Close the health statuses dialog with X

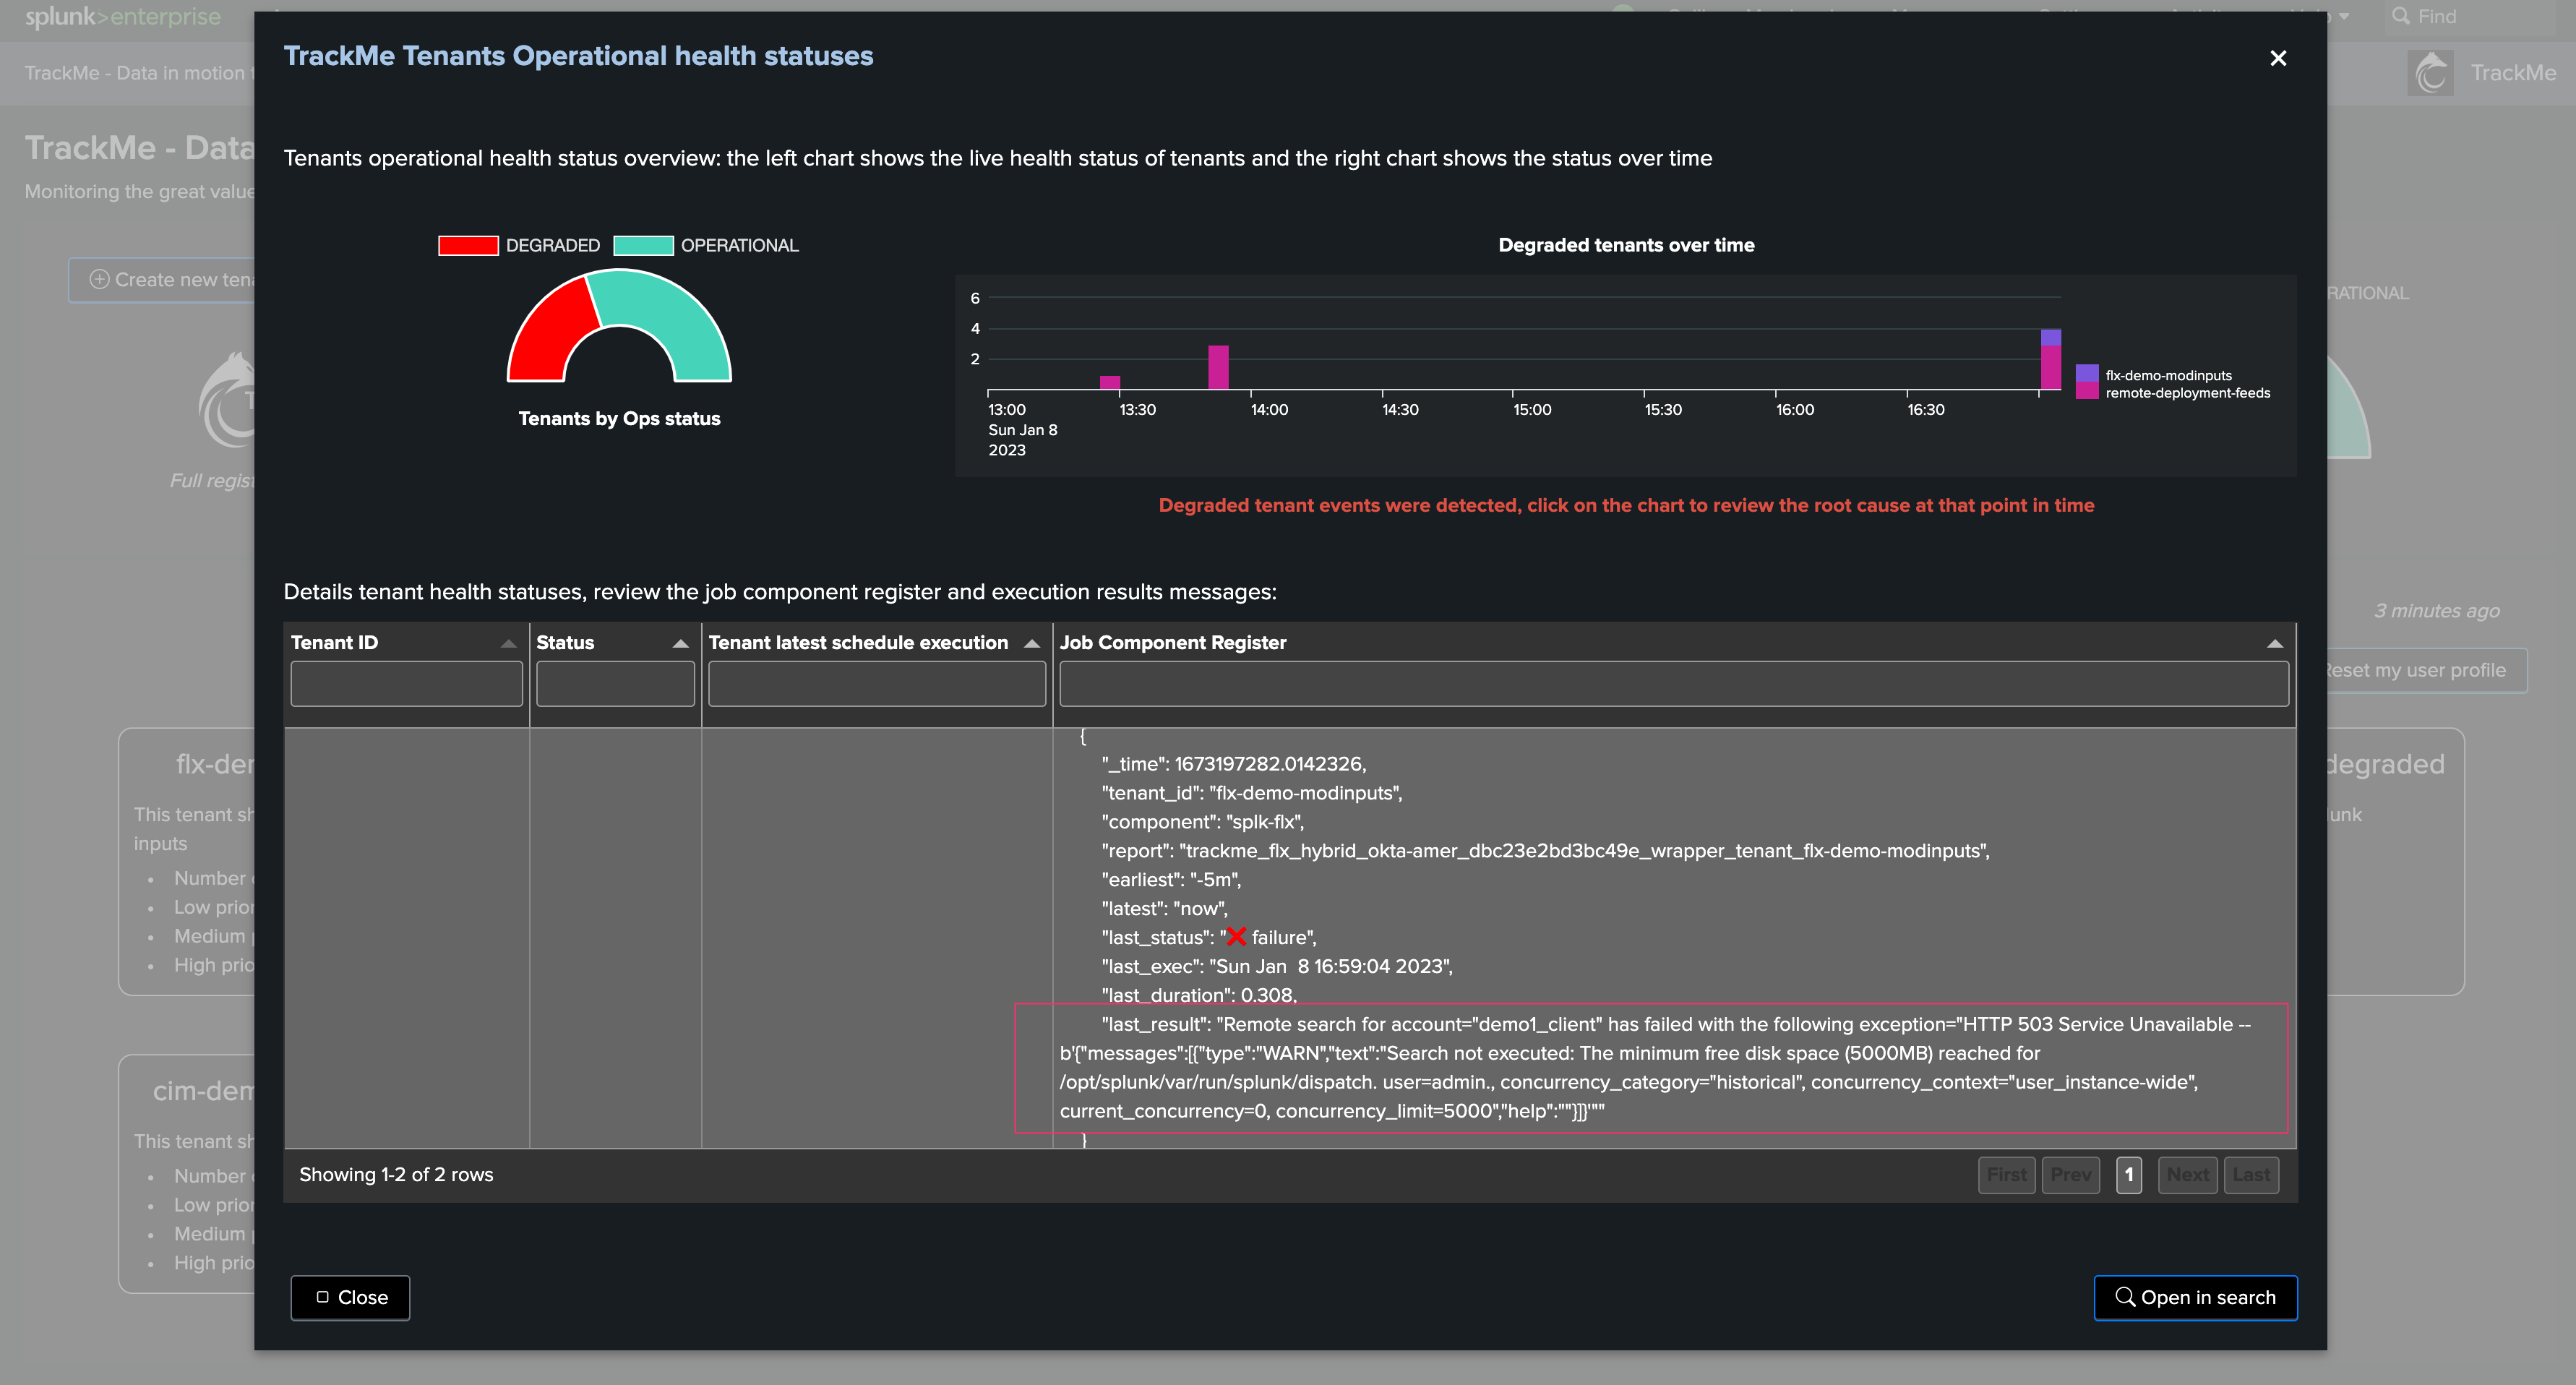pyautogui.click(x=2278, y=58)
